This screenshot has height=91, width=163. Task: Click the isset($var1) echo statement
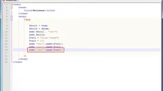[46, 44]
